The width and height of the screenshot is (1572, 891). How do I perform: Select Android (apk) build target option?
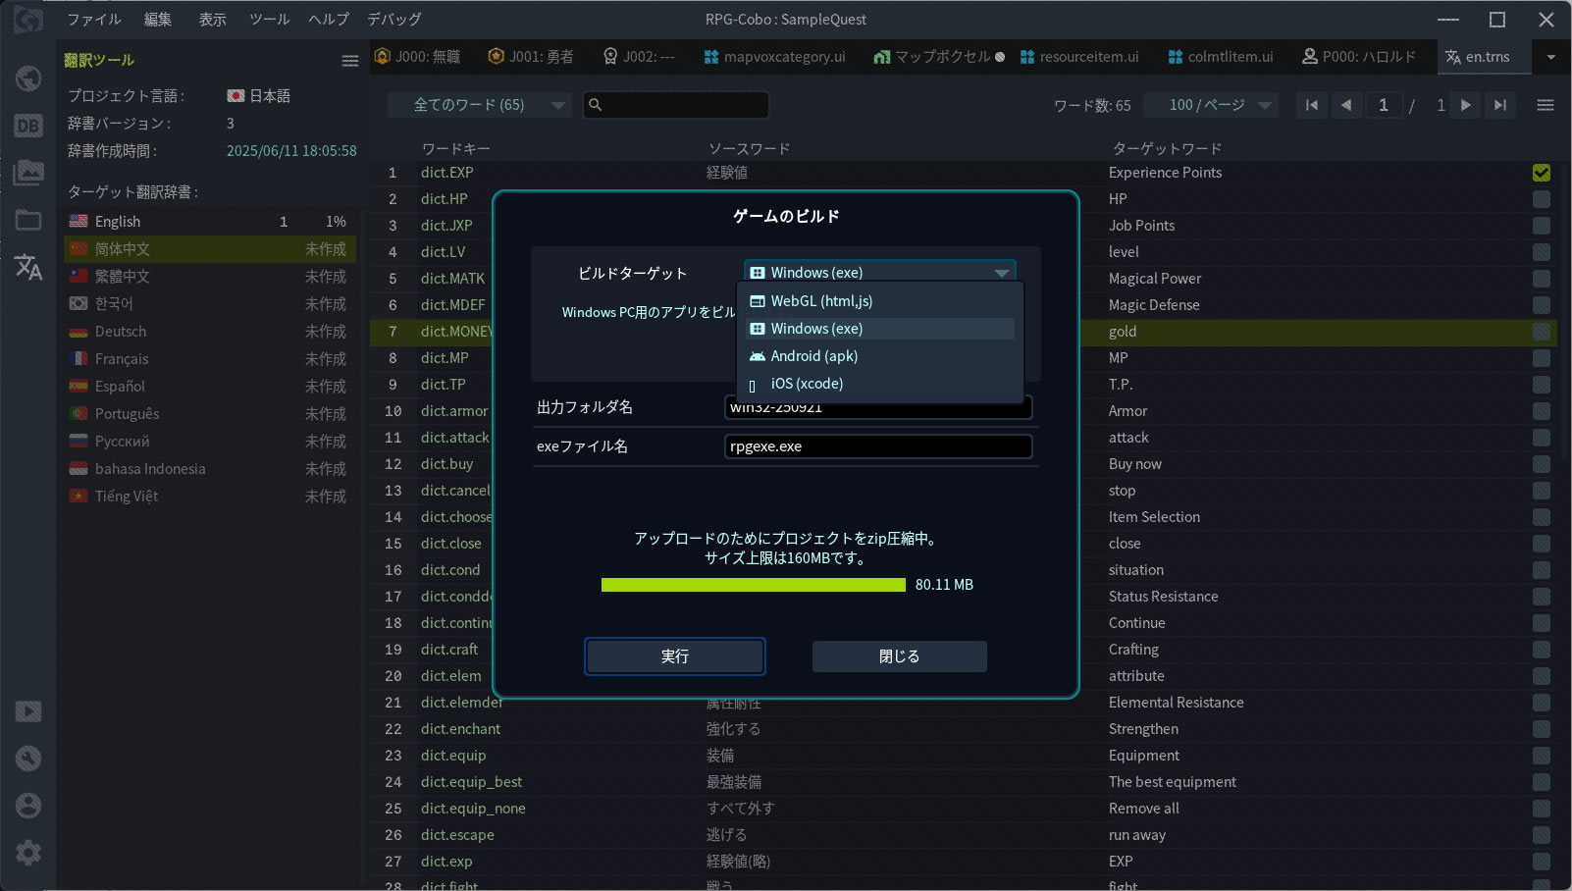[x=813, y=356]
